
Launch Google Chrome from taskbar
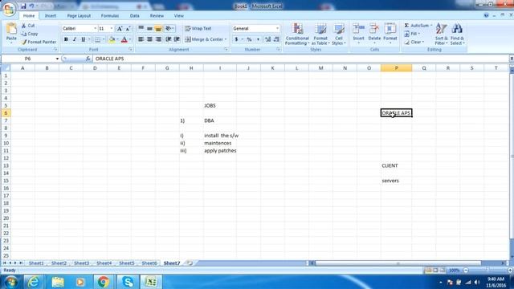tap(104, 282)
